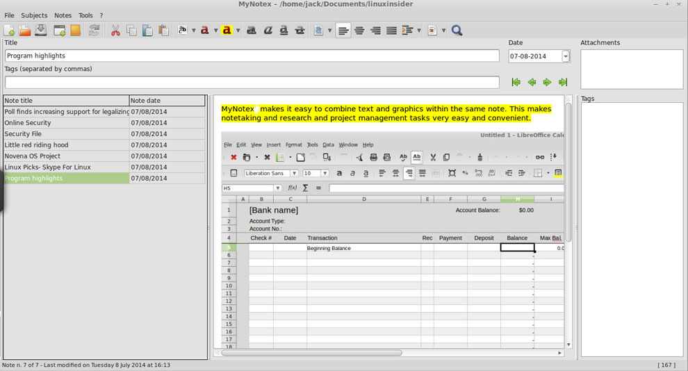Click the note editor's horizontal scrollbar
This screenshot has width=688, height=371.
click(x=311, y=352)
